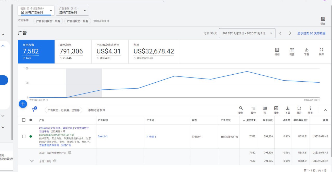Click the blue plus create button
The image size is (332, 172).
pyautogui.click(x=23, y=104)
